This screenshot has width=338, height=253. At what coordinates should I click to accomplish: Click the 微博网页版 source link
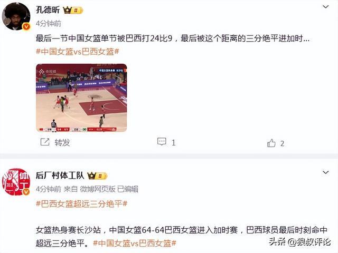click(98, 189)
